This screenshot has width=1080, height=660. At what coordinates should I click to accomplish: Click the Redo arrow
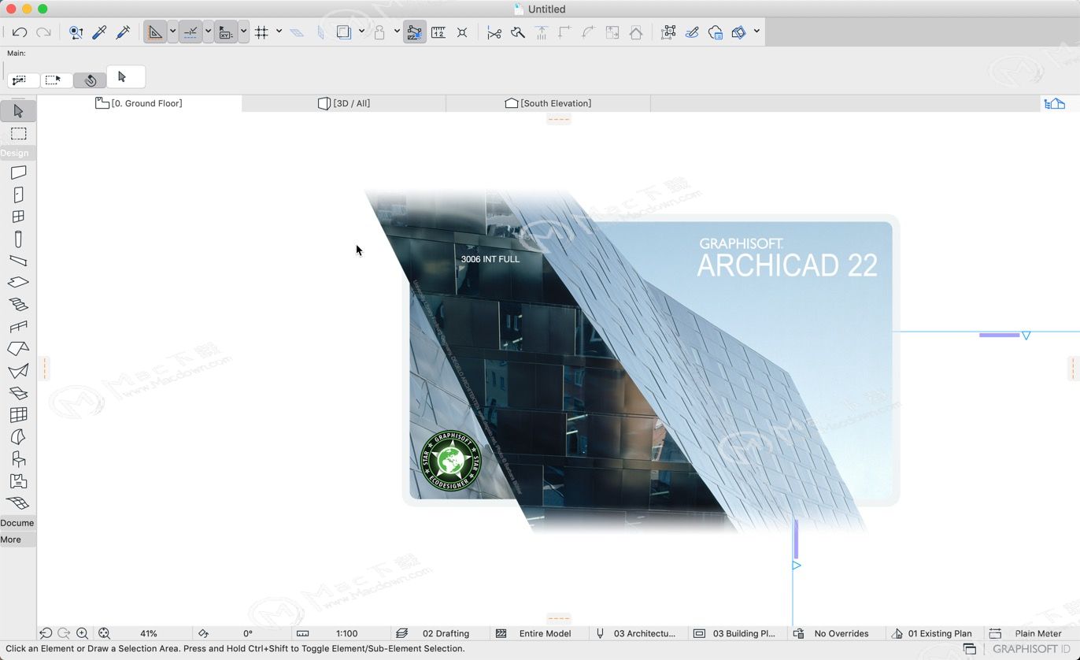[43, 32]
